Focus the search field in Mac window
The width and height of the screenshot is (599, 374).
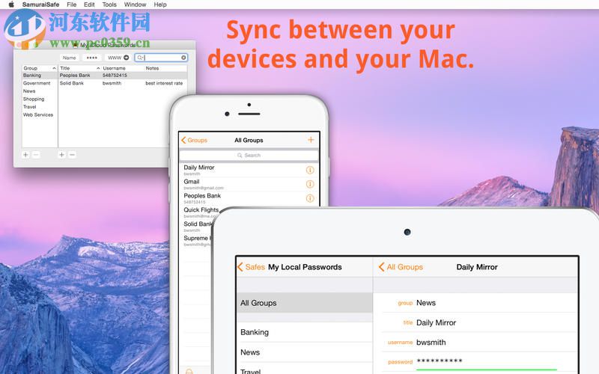(x=161, y=58)
